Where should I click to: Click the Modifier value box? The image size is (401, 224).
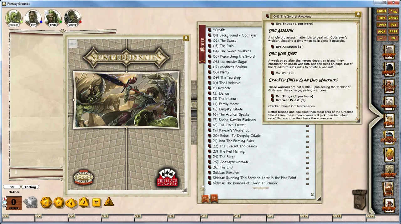[x=14, y=202]
